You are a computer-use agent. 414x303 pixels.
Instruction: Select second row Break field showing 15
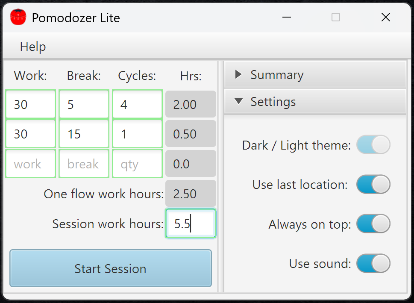tap(84, 134)
